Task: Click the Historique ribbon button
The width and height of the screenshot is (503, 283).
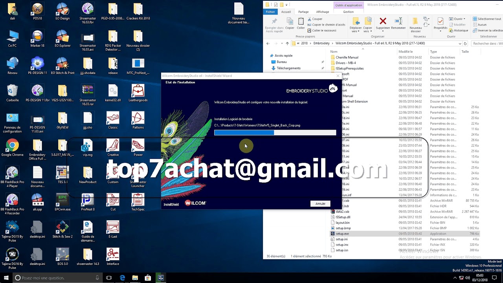Action: 458,30
